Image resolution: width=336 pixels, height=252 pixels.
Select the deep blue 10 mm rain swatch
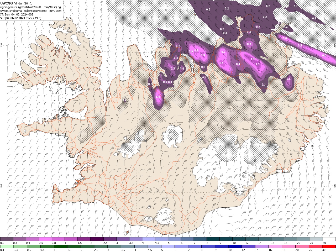click(x=235, y=246)
